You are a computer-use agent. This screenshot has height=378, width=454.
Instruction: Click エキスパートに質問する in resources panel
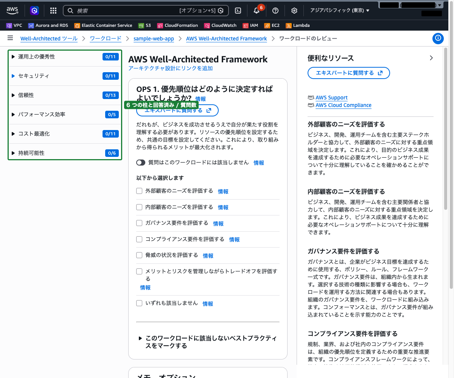point(349,73)
